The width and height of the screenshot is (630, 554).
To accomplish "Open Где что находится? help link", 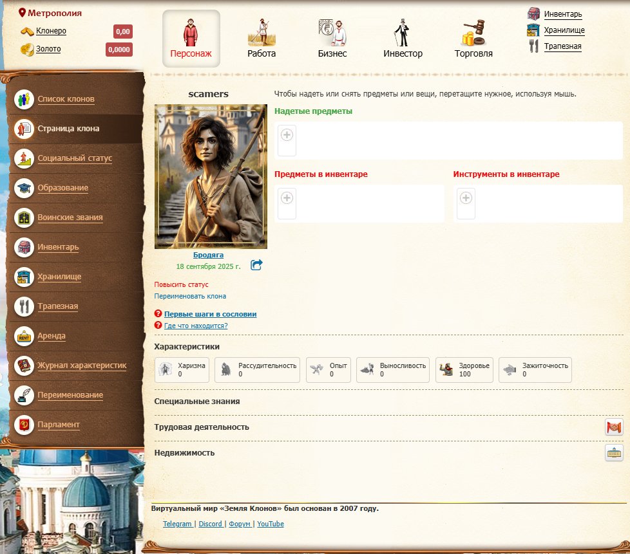I will 196,326.
